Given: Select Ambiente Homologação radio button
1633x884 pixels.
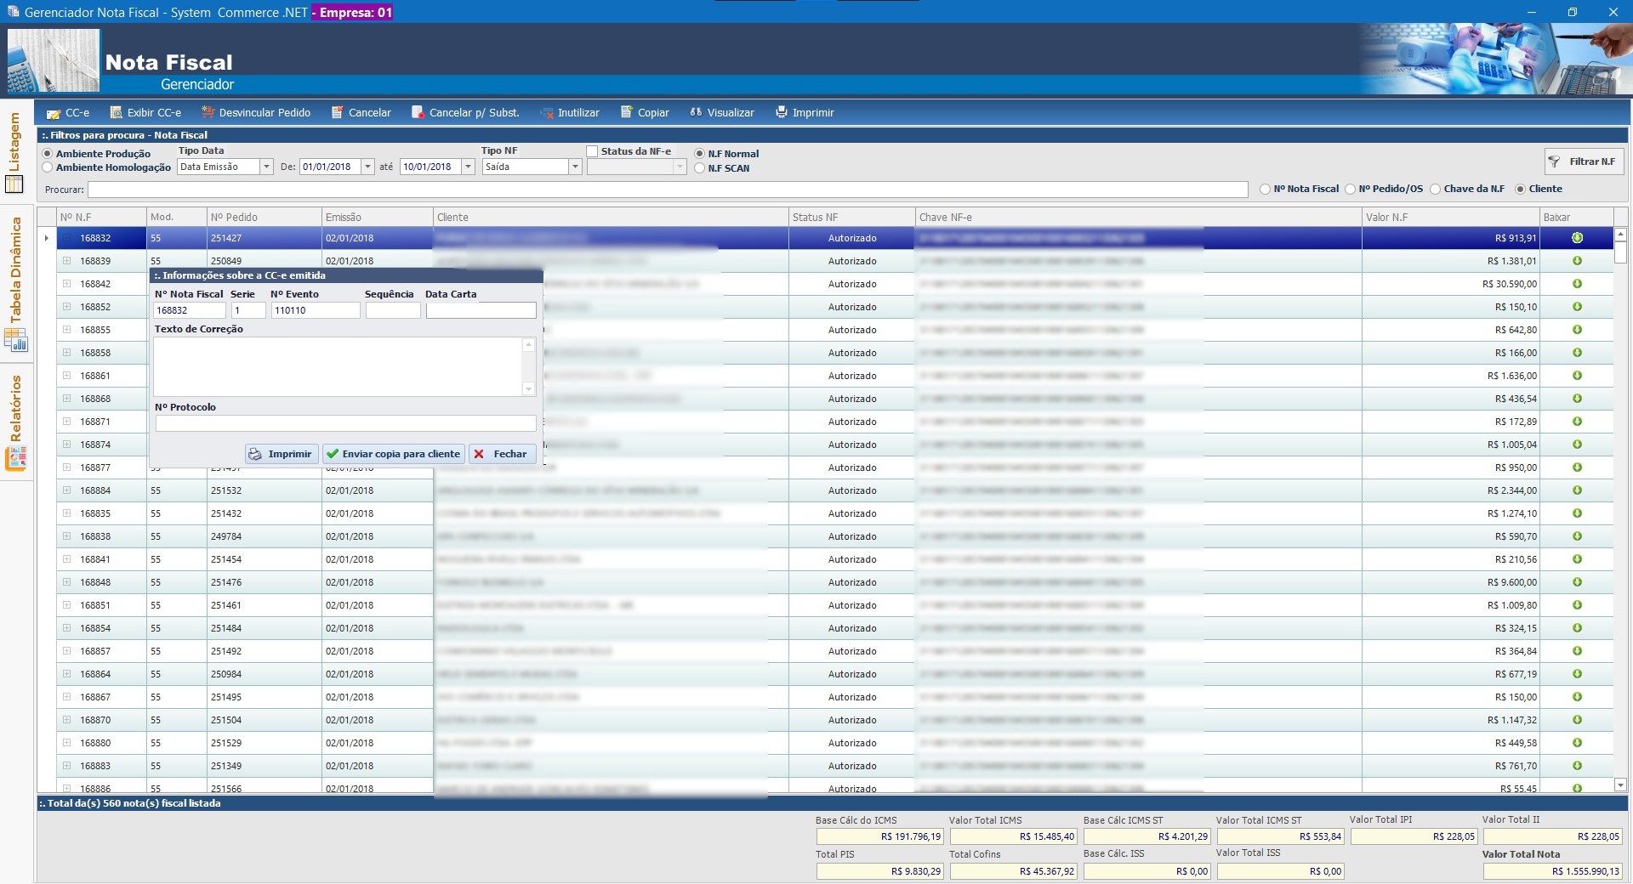Looking at the screenshot, I should 48,167.
